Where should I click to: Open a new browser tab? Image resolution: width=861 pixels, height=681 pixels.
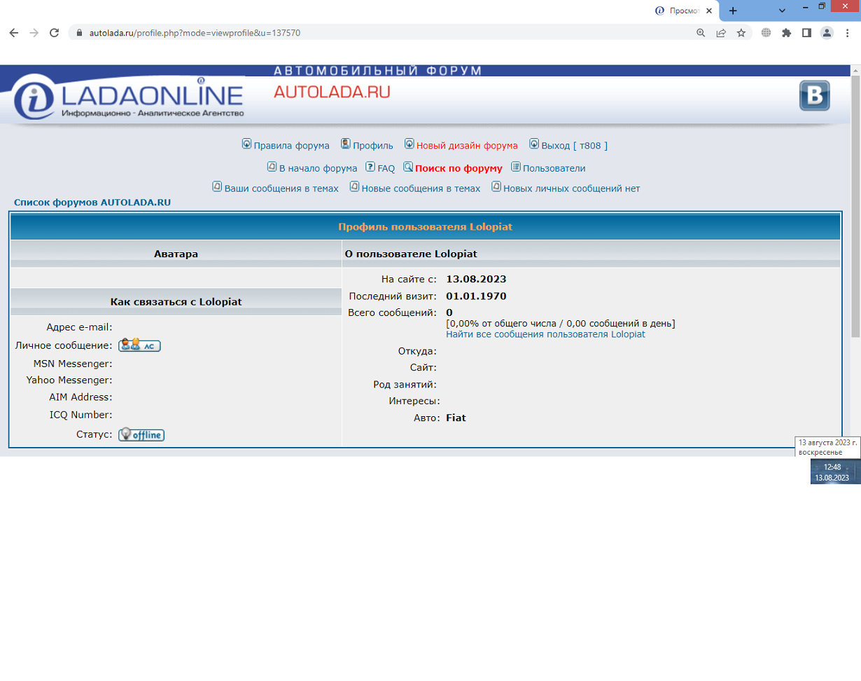point(733,11)
